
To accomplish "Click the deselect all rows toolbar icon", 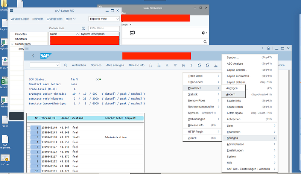I will 159,65.
